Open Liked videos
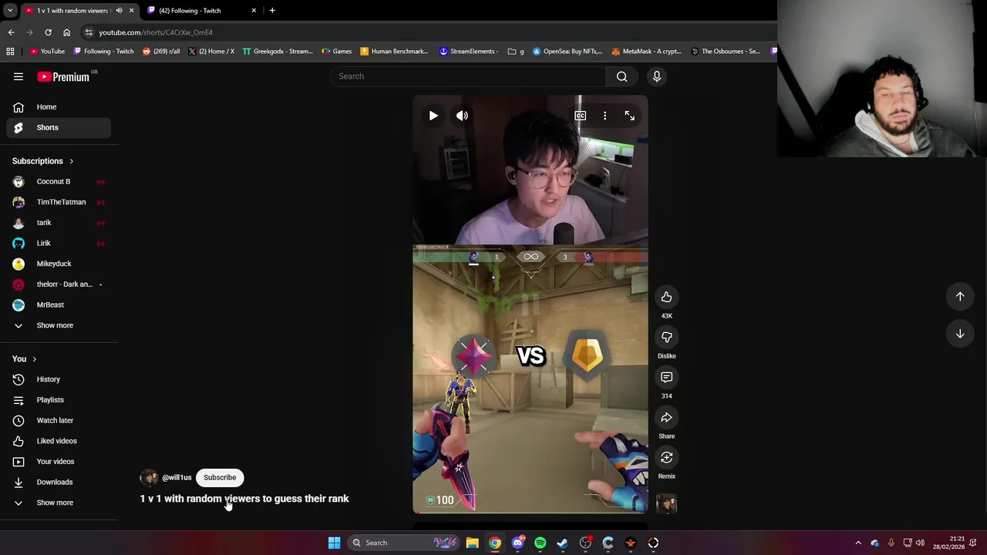The width and height of the screenshot is (987, 555). (59, 441)
